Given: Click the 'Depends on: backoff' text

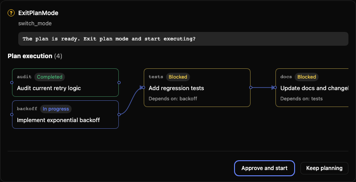Looking at the screenshot, I should point(173,99).
